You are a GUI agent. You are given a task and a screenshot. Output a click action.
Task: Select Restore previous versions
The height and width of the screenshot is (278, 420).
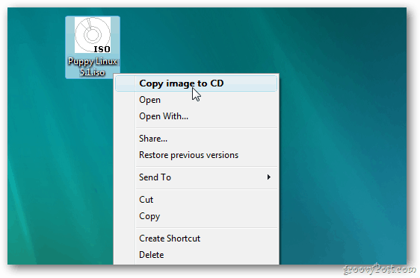197,155
